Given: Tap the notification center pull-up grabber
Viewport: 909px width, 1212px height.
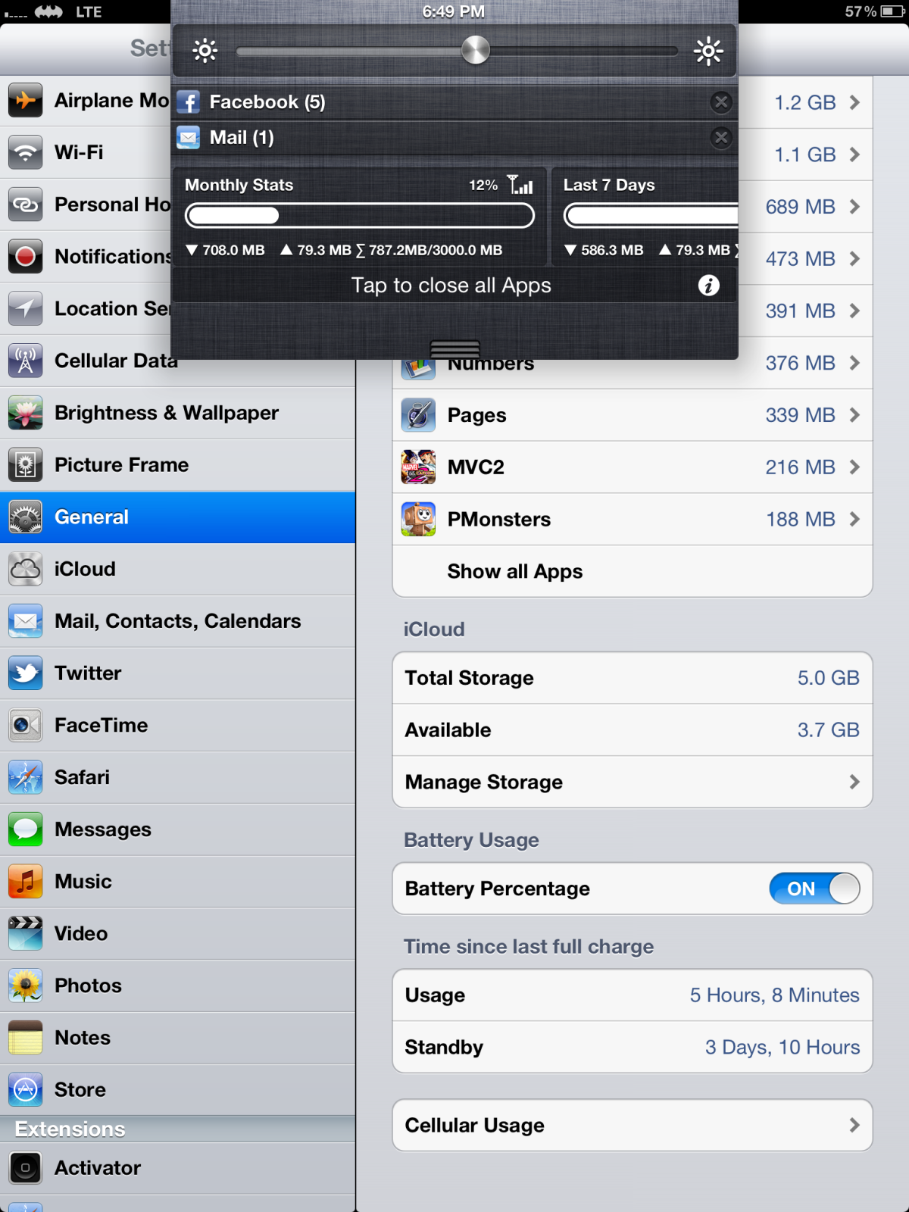Looking at the screenshot, I should (454, 349).
